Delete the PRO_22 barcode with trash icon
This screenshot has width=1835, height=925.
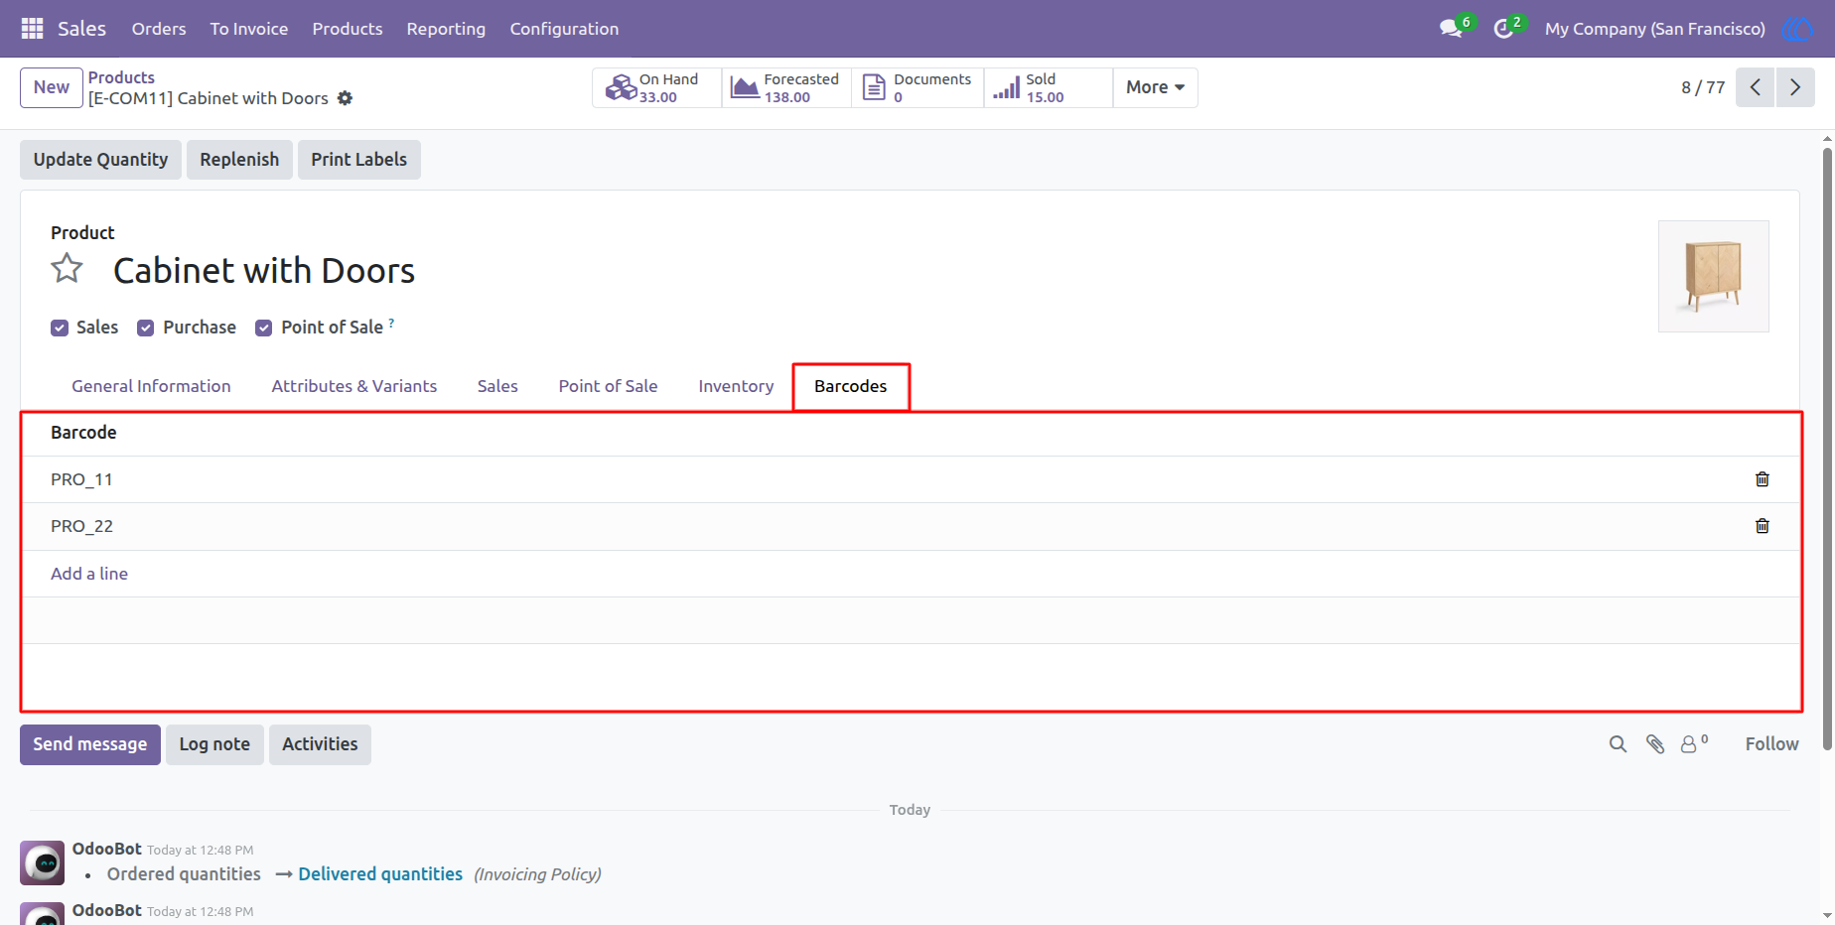pos(1762,526)
